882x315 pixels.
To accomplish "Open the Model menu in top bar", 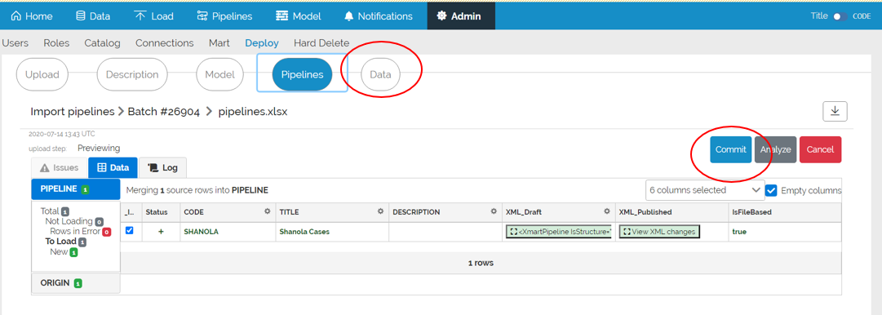I will pos(298,16).
